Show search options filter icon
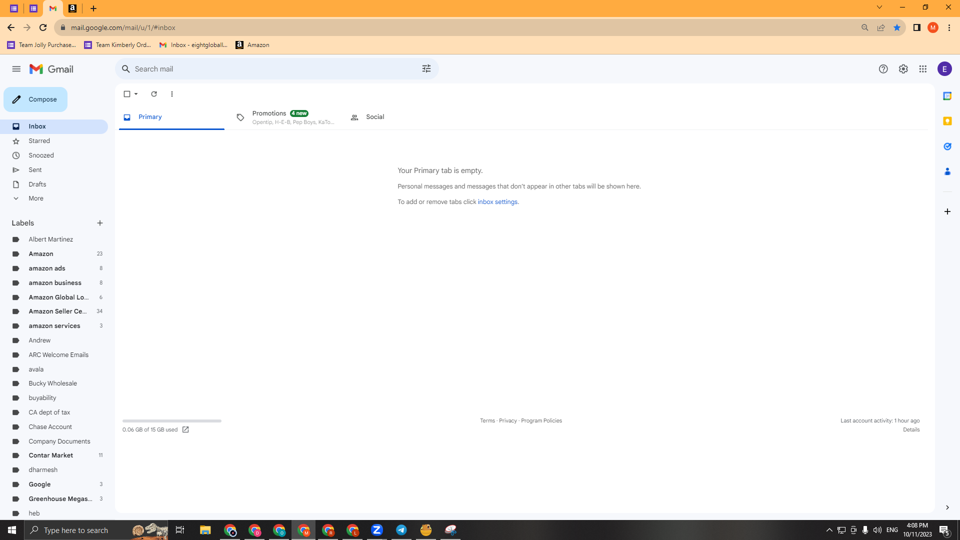Screen dimensions: 960x540 (x=426, y=69)
